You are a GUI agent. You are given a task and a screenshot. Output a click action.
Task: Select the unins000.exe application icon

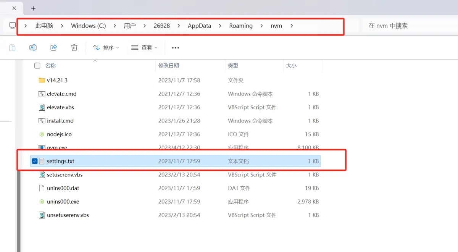pos(42,202)
